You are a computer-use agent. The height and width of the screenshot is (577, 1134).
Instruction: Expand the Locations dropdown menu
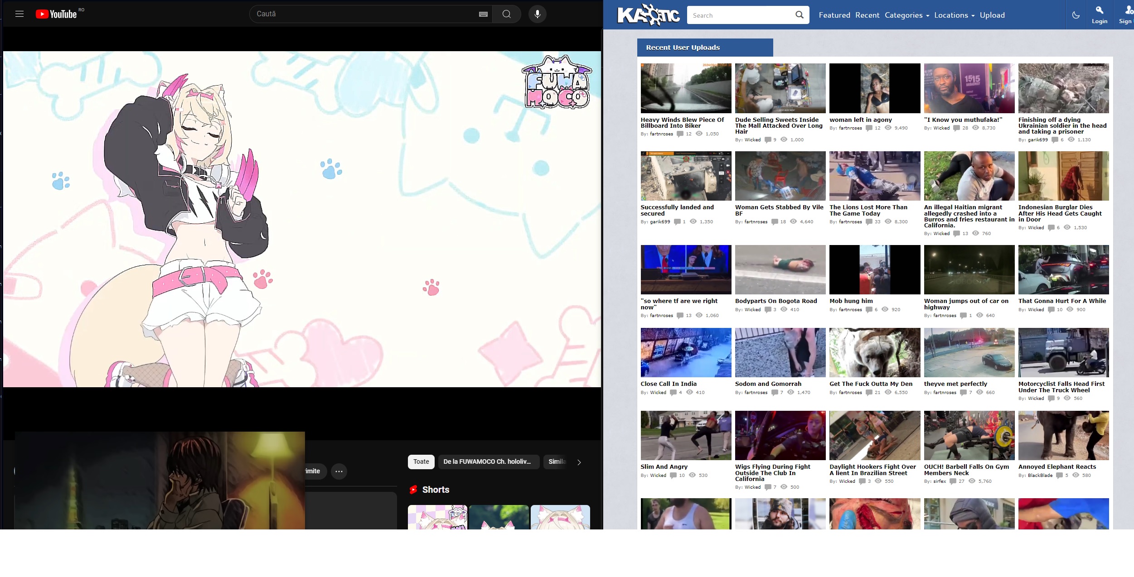(x=954, y=15)
